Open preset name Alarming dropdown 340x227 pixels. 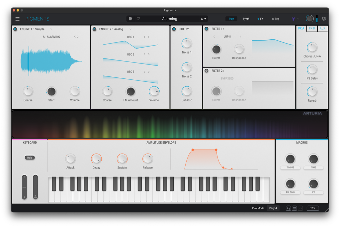pyautogui.click(x=170, y=19)
